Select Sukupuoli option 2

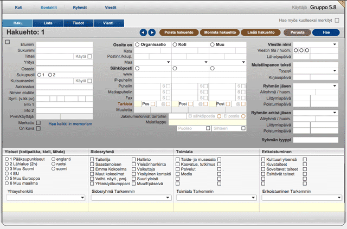point(50,75)
